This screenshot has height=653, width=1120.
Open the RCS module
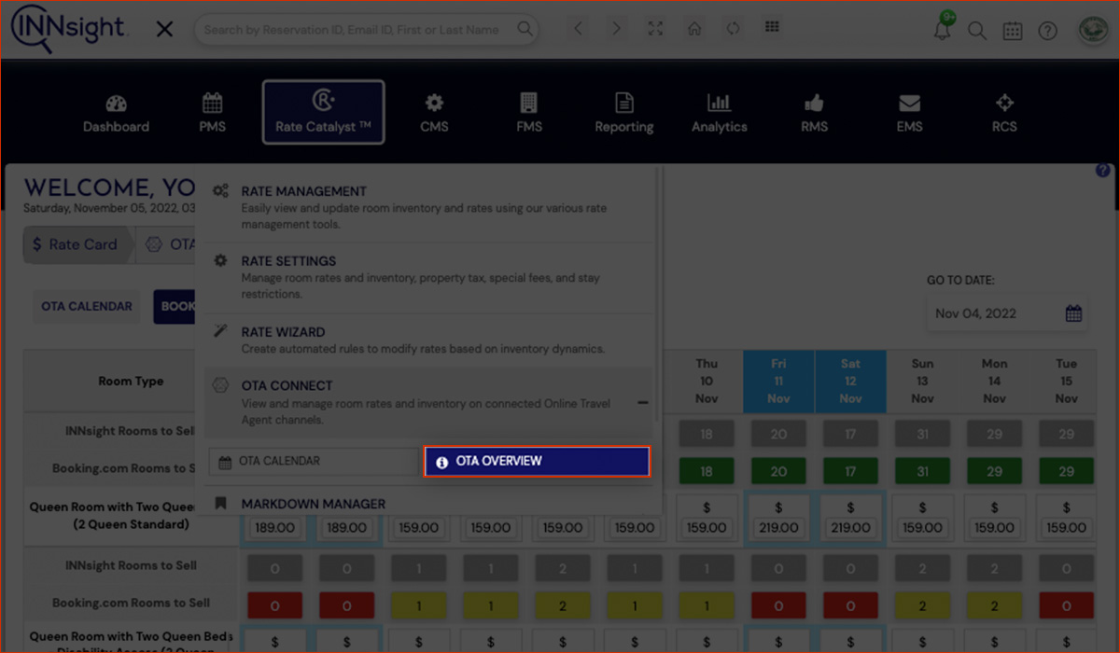[1004, 114]
